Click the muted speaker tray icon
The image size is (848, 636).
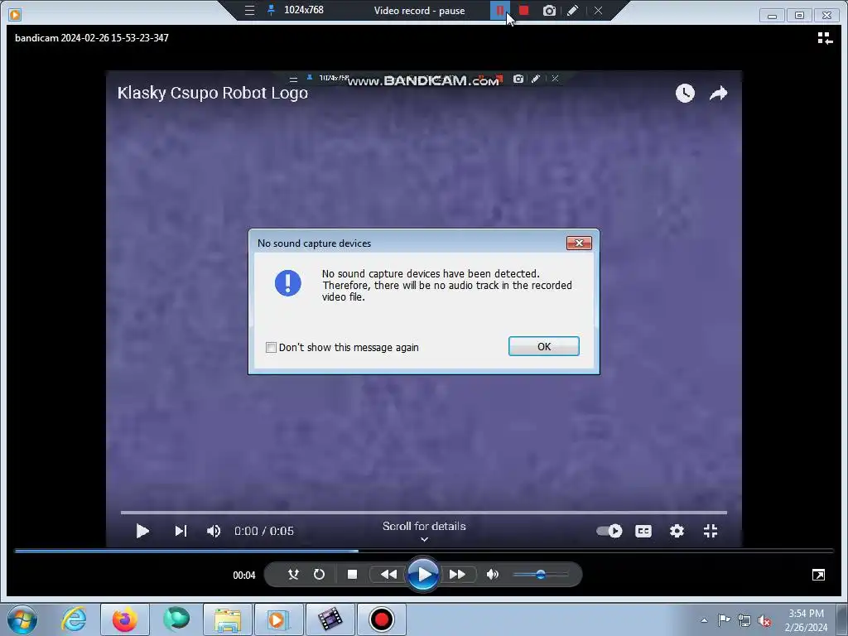(764, 620)
